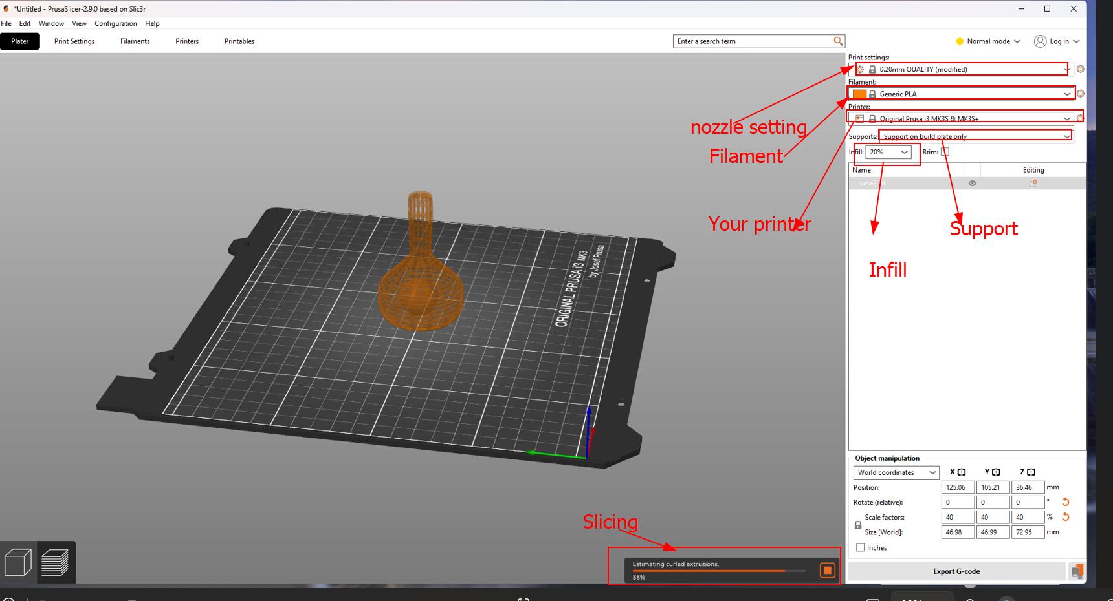Click the Name column header

(862, 170)
